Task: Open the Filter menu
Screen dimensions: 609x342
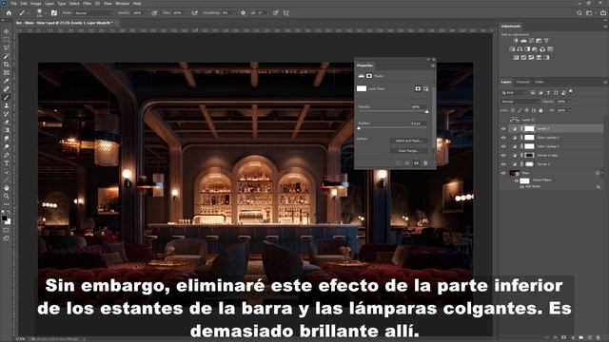Action: coord(87,4)
